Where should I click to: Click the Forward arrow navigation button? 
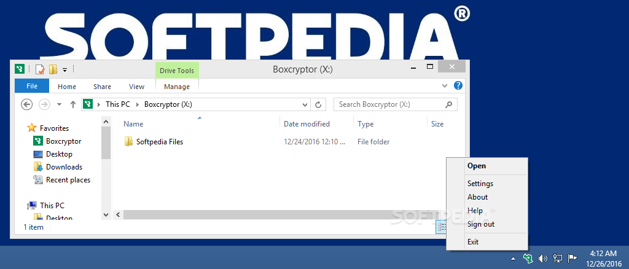coord(44,104)
